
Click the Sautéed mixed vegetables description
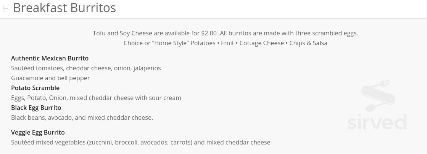click(x=140, y=142)
